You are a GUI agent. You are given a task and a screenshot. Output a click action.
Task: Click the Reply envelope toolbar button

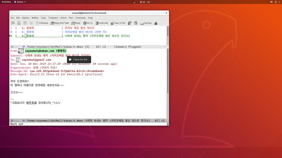[x=76, y=23]
